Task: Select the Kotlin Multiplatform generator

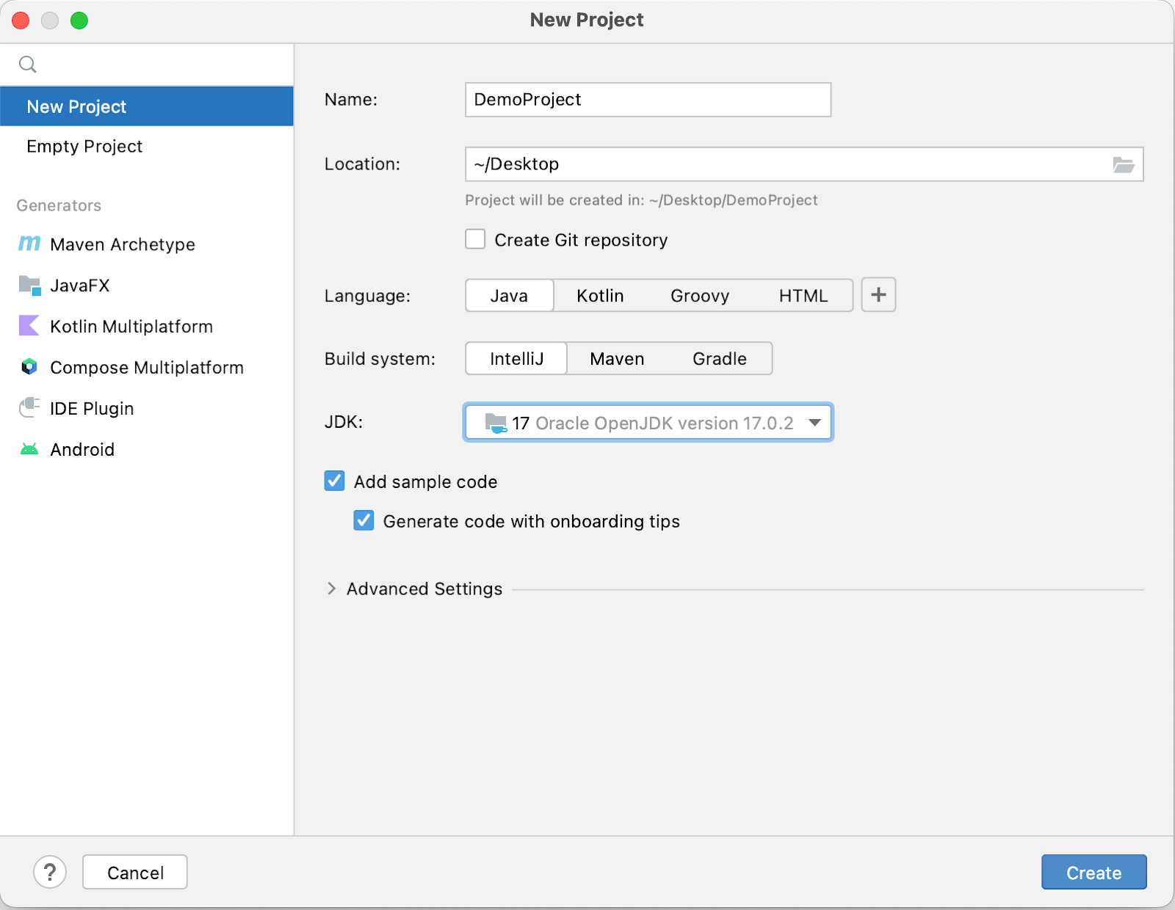Action: click(131, 327)
